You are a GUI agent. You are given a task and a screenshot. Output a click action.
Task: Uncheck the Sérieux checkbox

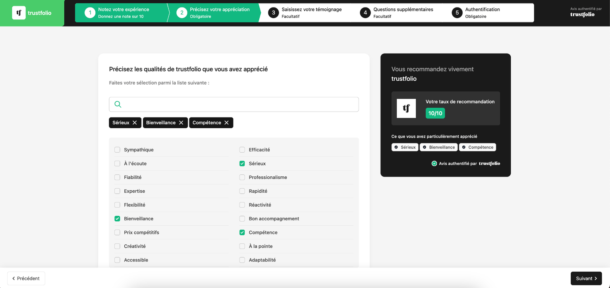click(x=242, y=164)
